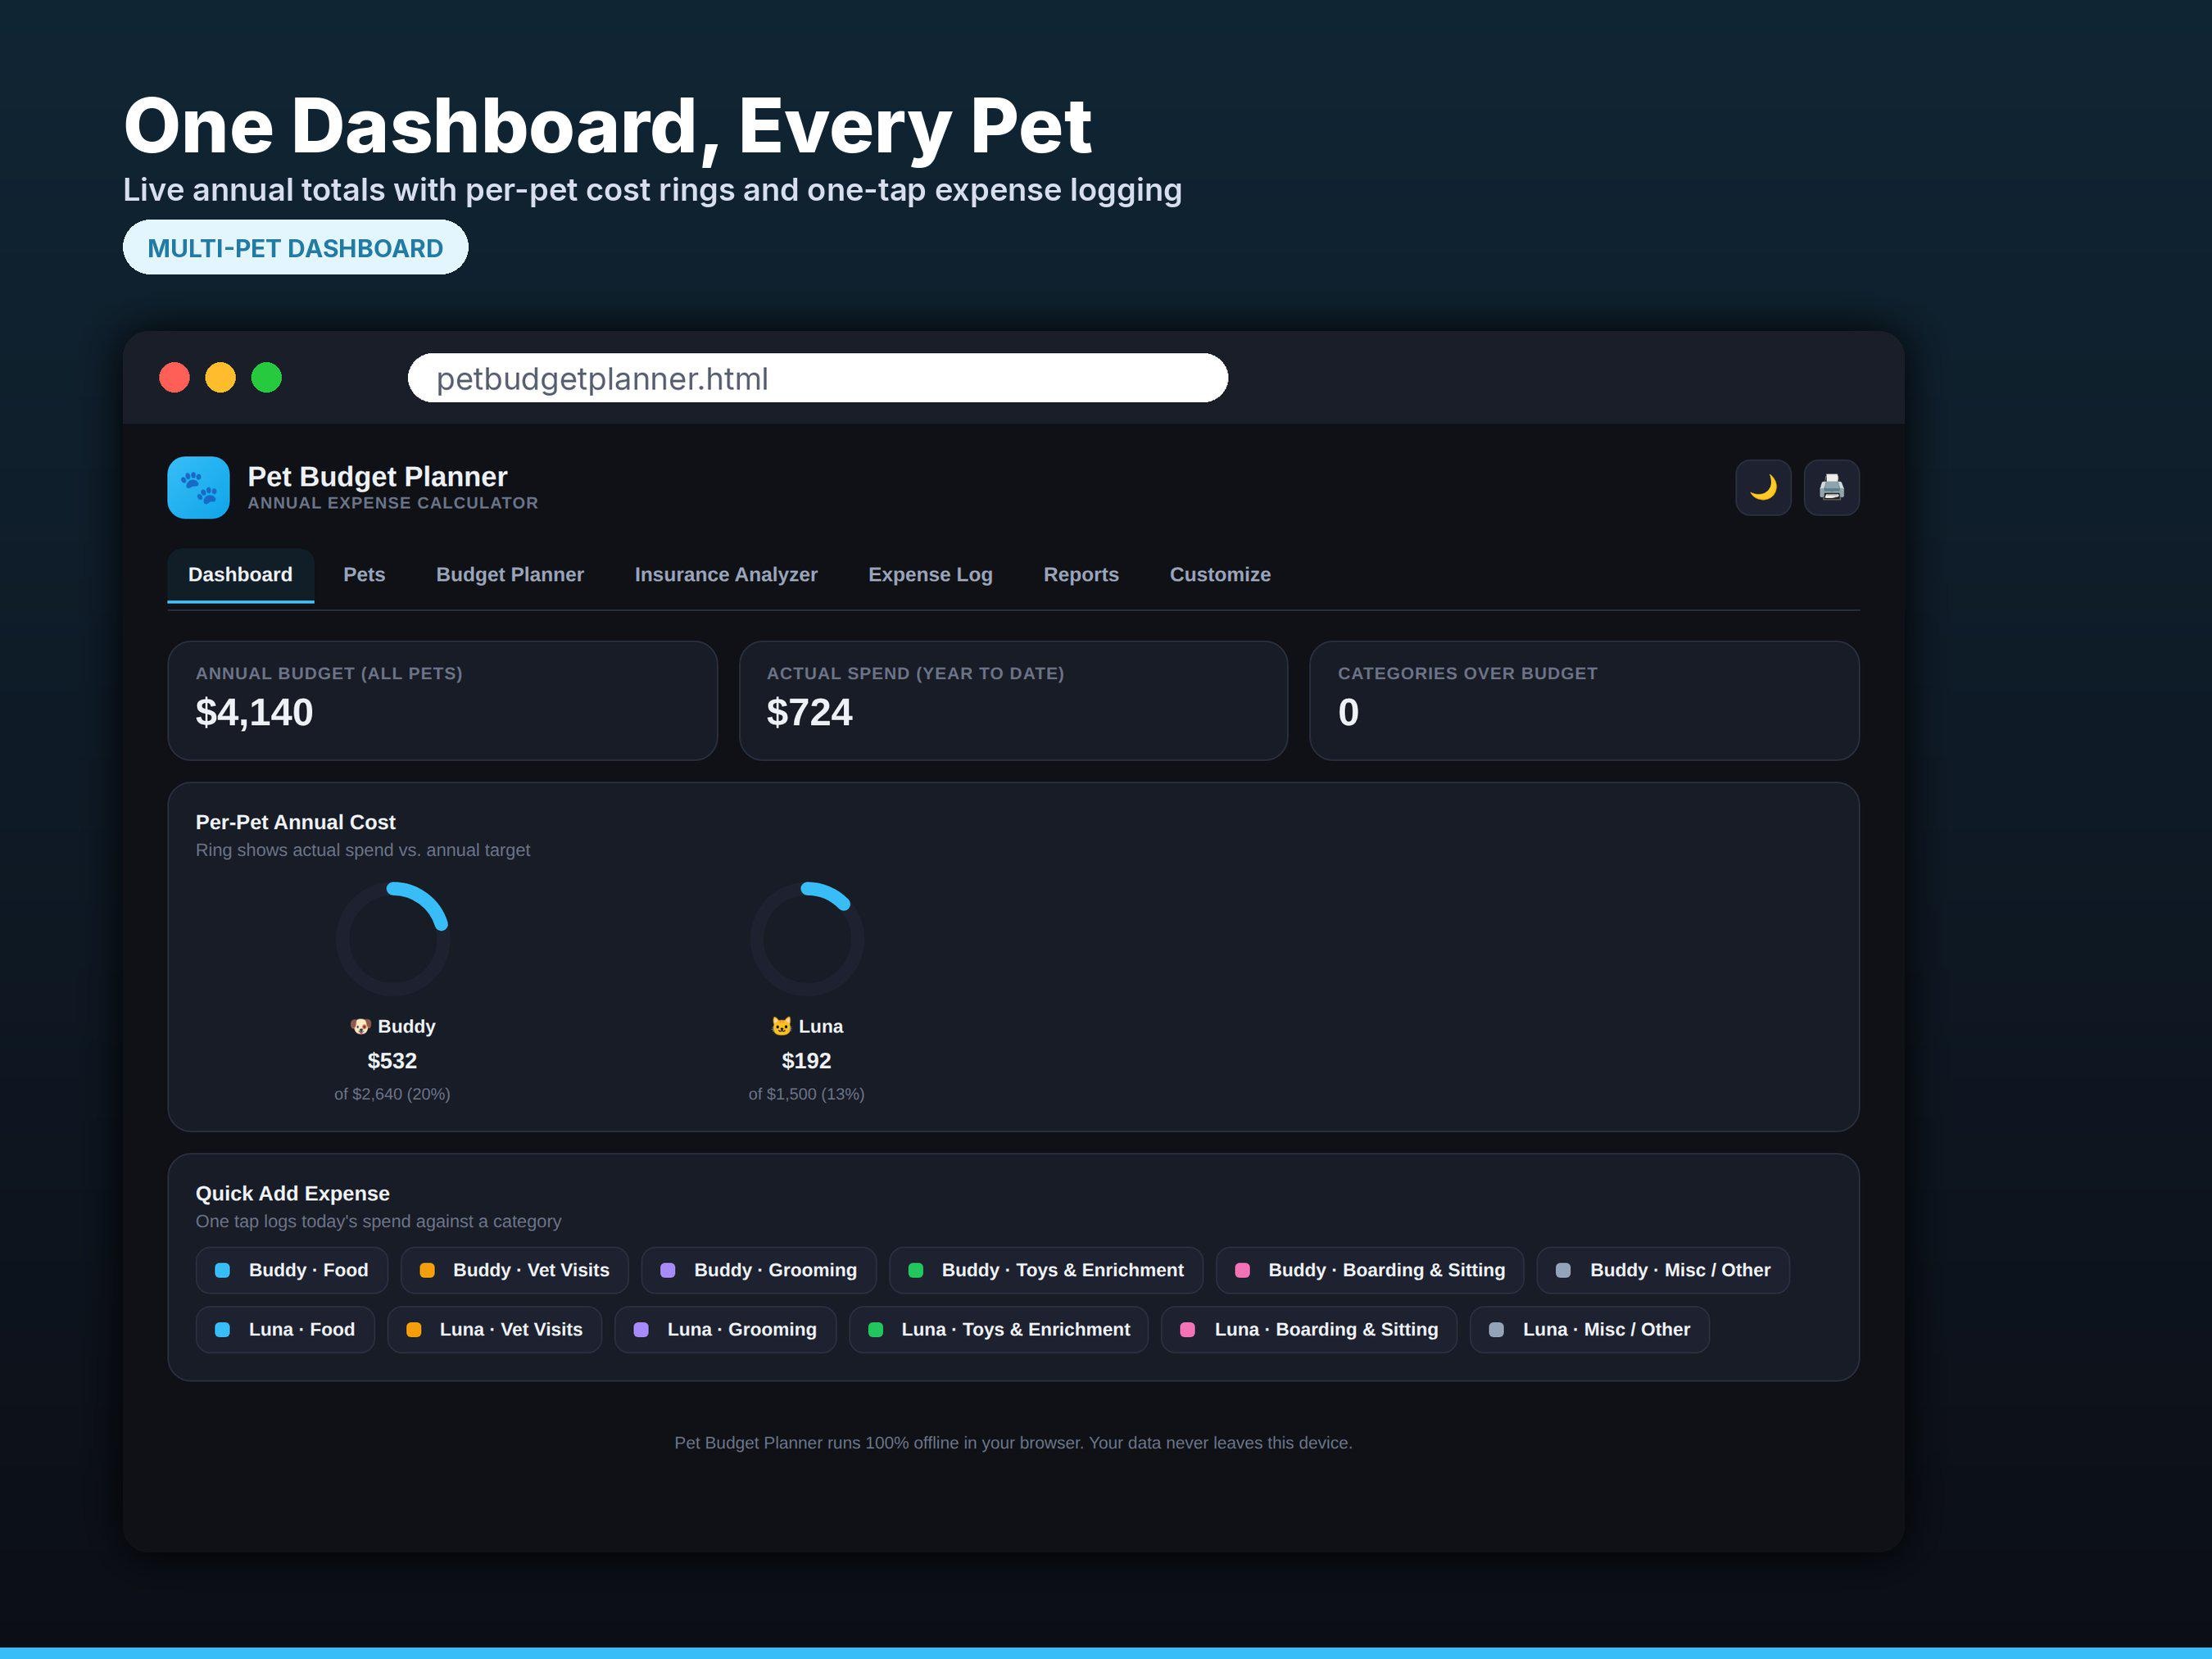The height and width of the screenshot is (1659, 2212).
Task: Switch to the Pets tab
Action: [364, 575]
